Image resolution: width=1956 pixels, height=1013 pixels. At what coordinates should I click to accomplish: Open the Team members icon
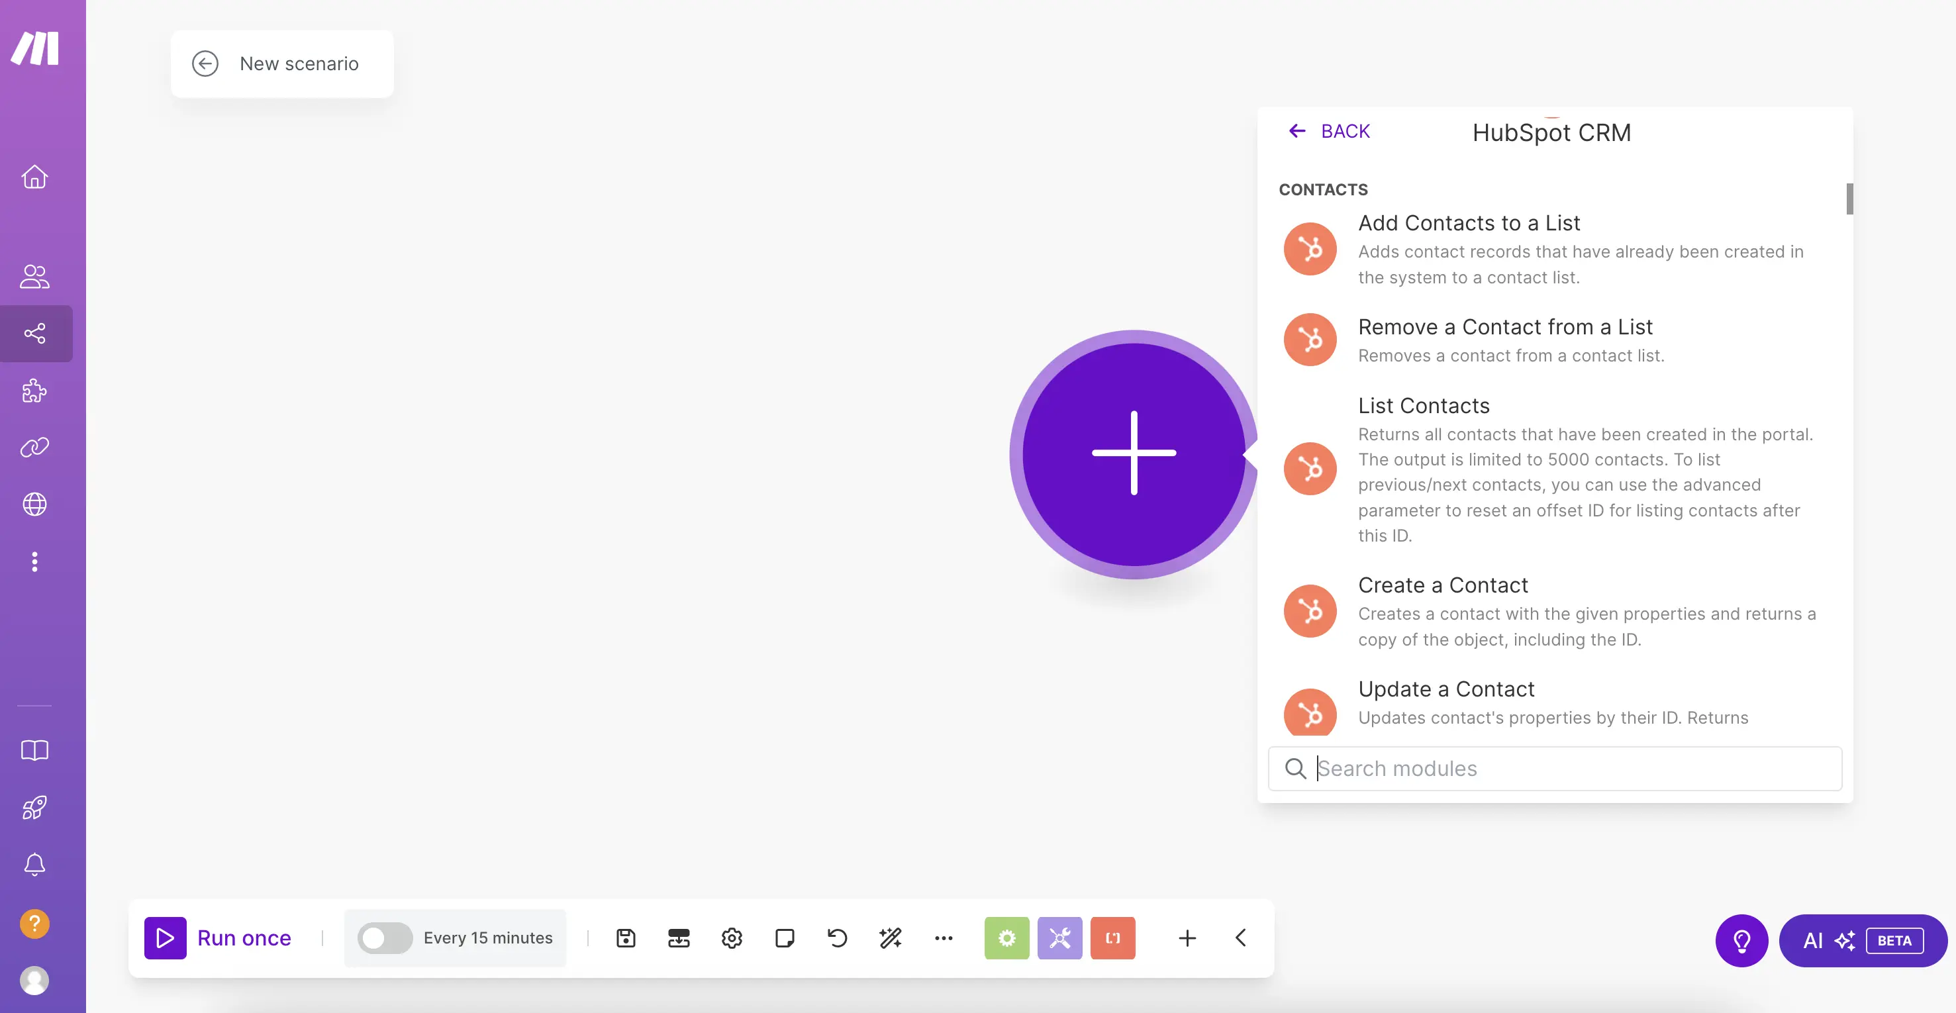35,276
